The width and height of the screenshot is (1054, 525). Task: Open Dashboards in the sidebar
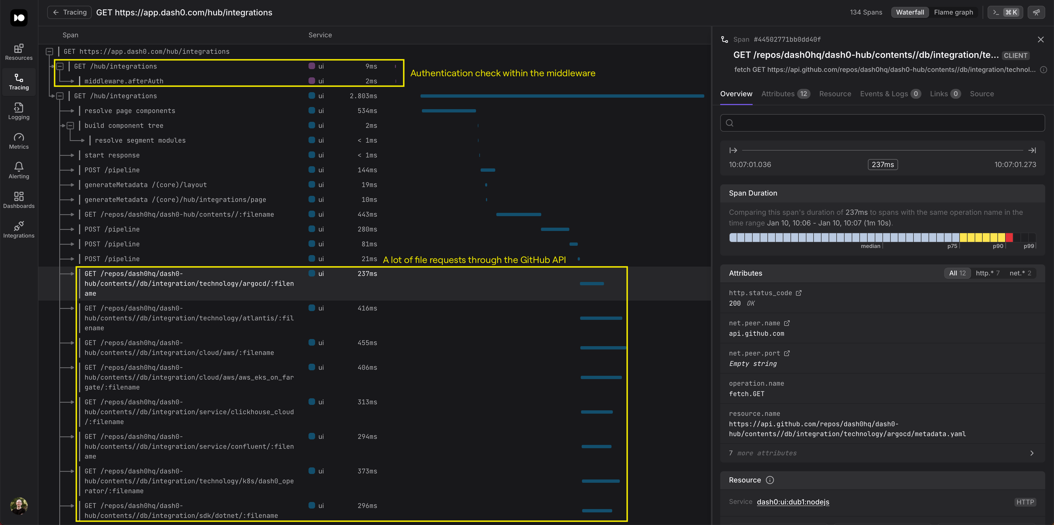[x=19, y=200]
